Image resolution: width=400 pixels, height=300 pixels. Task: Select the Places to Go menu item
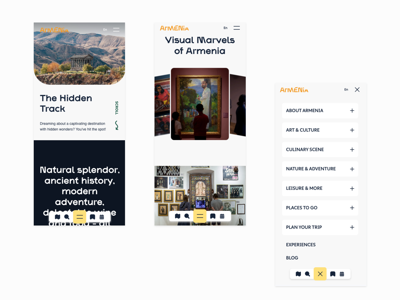(302, 208)
